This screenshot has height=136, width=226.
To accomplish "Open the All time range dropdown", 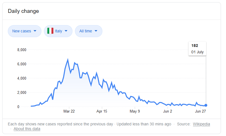I will (88, 31).
